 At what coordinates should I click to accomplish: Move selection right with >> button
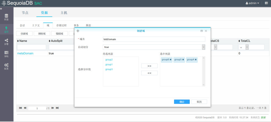(x=149, y=66)
